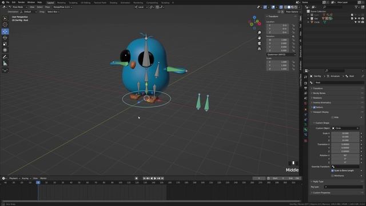Select the Select Box tool in the toolbar
Image resolution: width=366 pixels, height=206 pixels.
click(x=5, y=18)
